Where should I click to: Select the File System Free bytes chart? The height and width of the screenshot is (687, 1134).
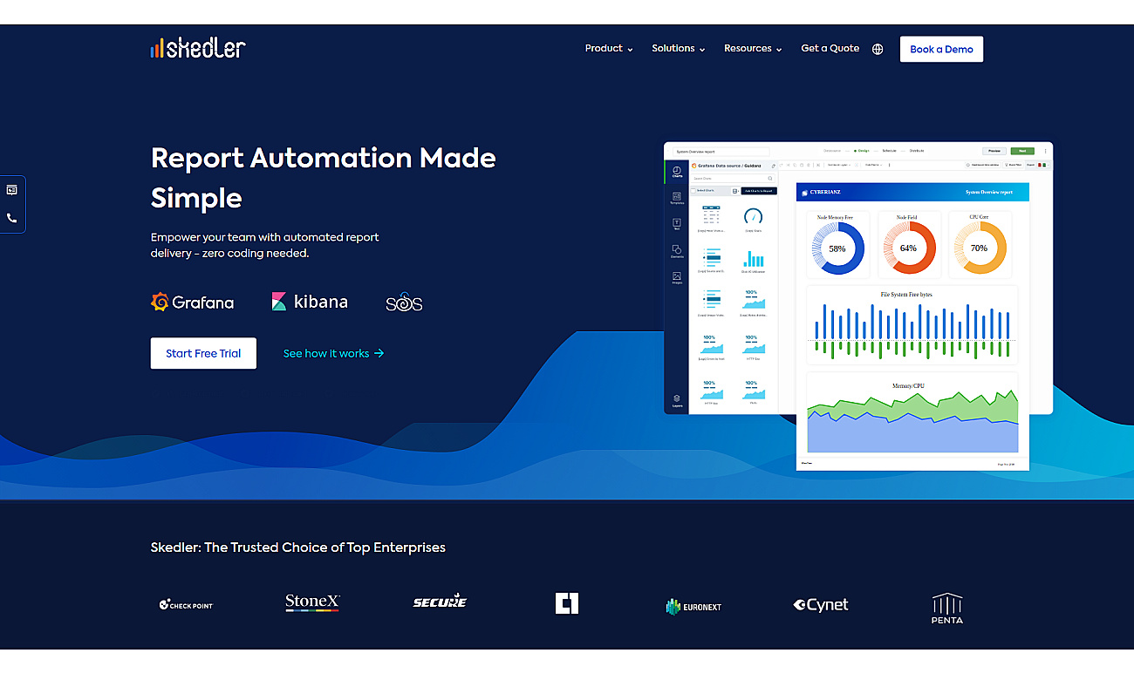coord(912,327)
